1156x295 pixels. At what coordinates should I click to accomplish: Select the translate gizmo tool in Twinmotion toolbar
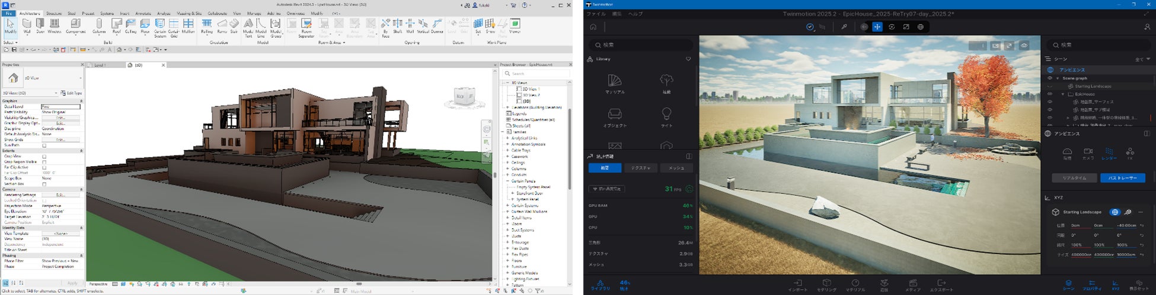tap(877, 27)
